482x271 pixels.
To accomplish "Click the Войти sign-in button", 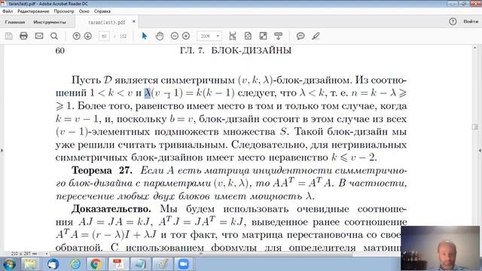I will click(x=471, y=22).
